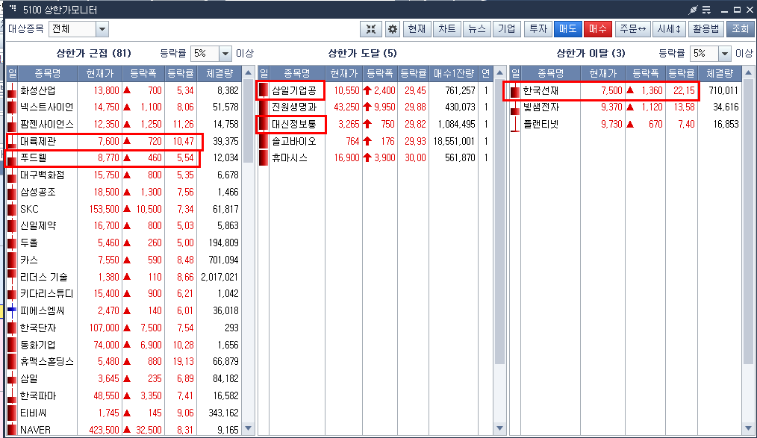Sort 상한가 이탈 list by 등락률 header

click(x=681, y=73)
